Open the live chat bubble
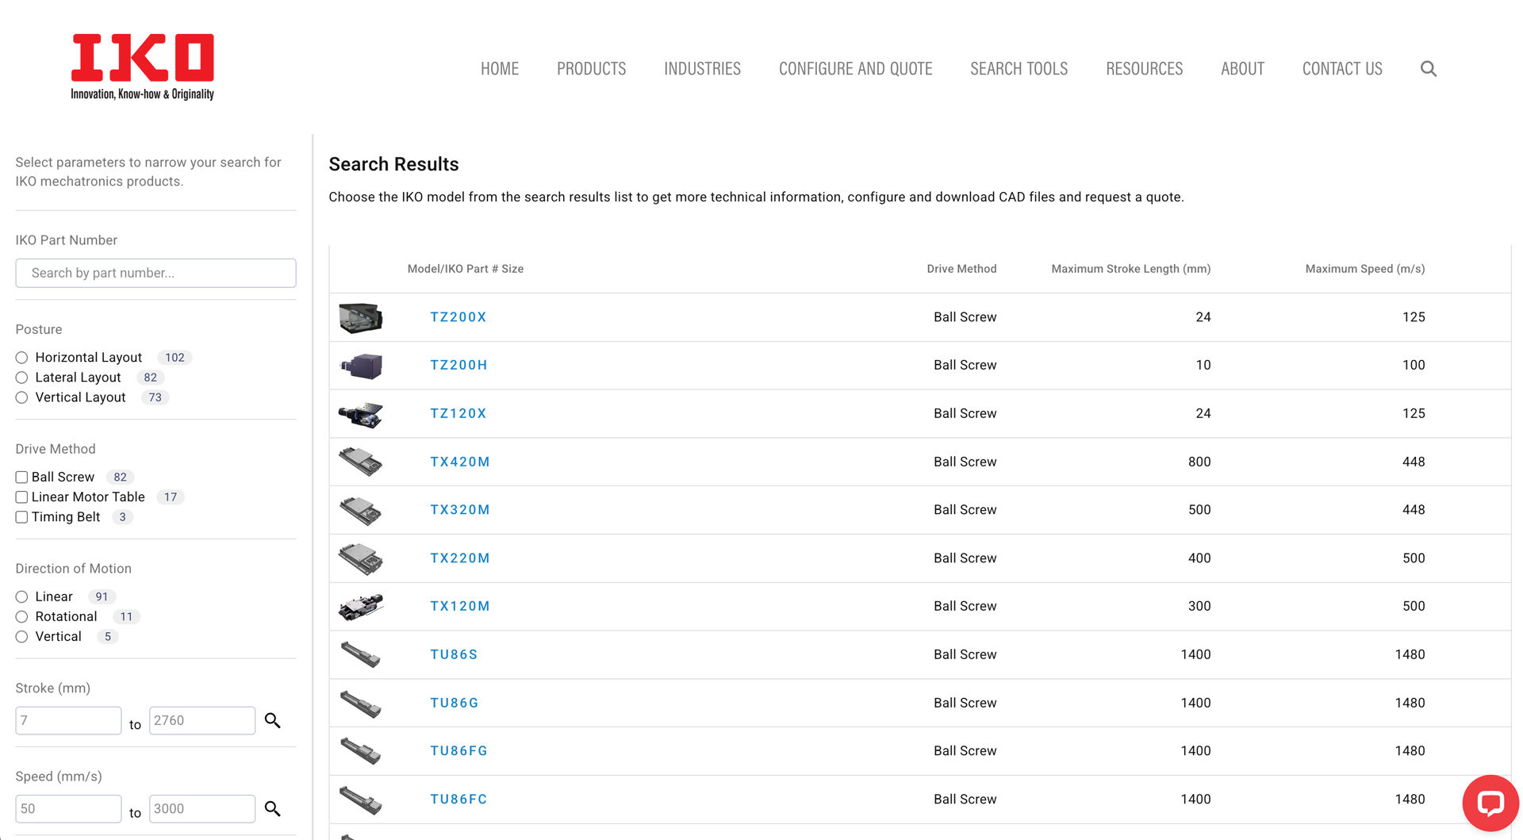 (x=1491, y=803)
